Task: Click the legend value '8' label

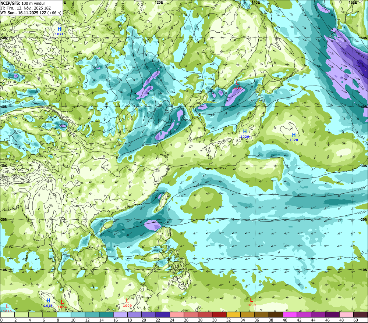Action: tap(58, 320)
